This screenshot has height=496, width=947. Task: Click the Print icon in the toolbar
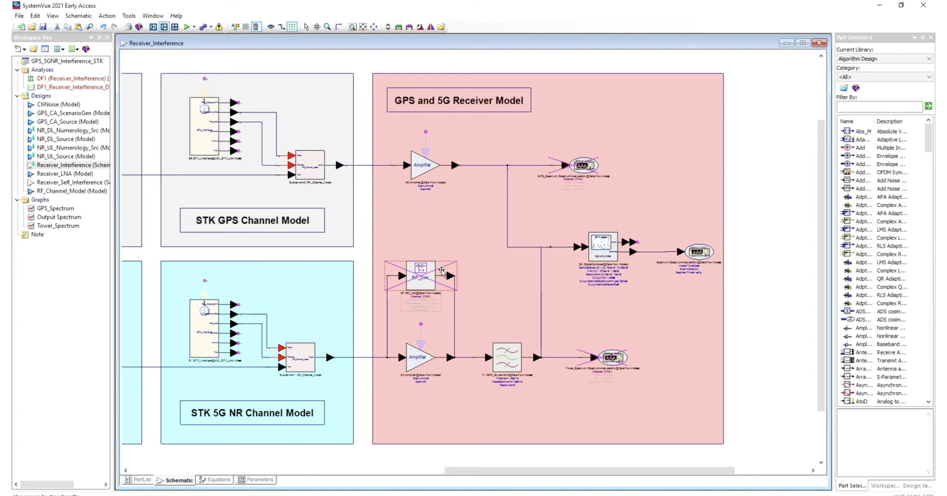click(128, 27)
